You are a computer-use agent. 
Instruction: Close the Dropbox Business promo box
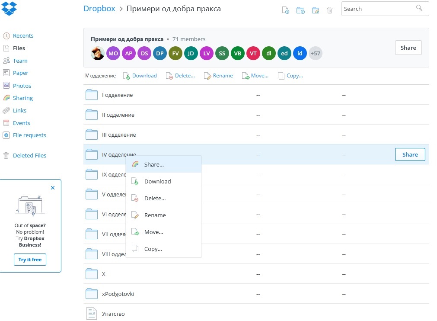(53, 188)
